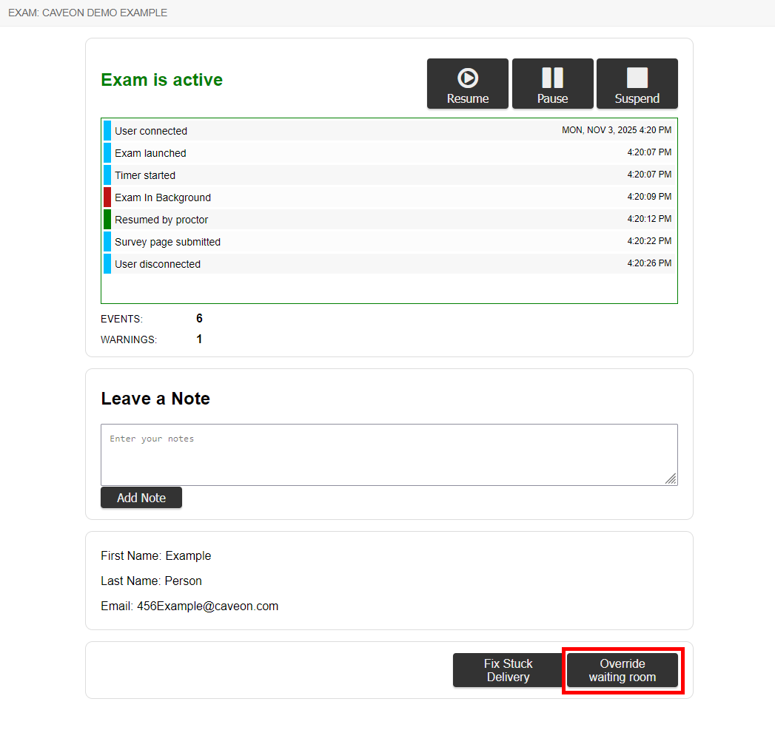Select the 'Exam launched' log entry
The image size is (775, 747).
pos(389,153)
